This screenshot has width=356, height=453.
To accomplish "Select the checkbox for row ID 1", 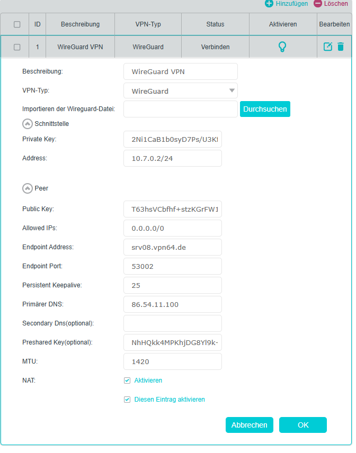I will tap(17, 47).
